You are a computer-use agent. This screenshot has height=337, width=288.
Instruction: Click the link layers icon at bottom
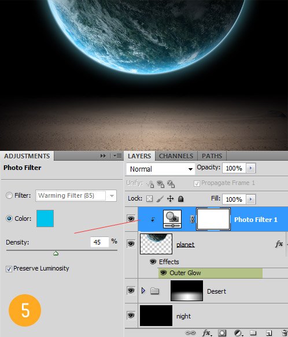coord(190,333)
